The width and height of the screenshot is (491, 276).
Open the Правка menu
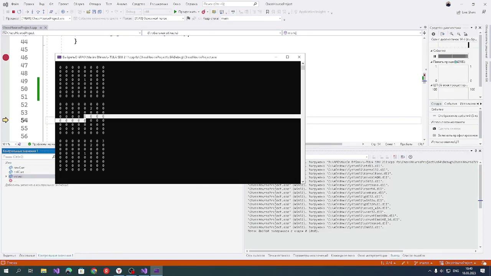tap(29, 4)
